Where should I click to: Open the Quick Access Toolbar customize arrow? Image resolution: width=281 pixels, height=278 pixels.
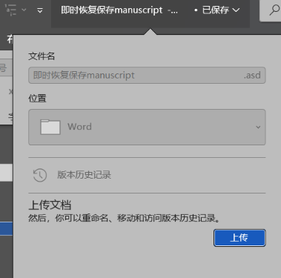[x=40, y=10]
